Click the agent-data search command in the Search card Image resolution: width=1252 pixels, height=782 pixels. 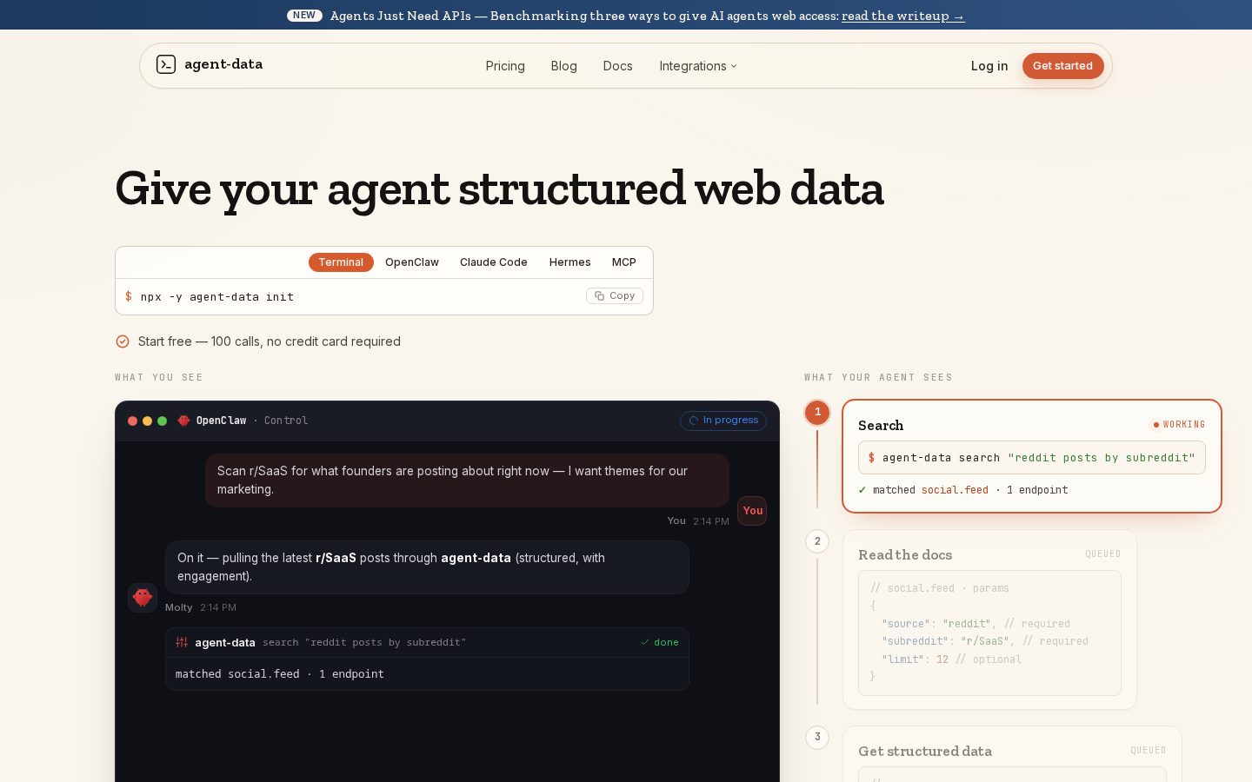[1032, 458]
